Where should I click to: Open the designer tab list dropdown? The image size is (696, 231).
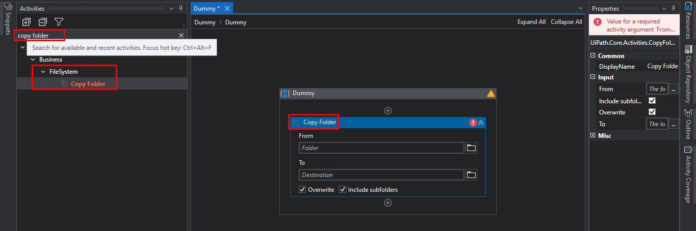[x=580, y=8]
